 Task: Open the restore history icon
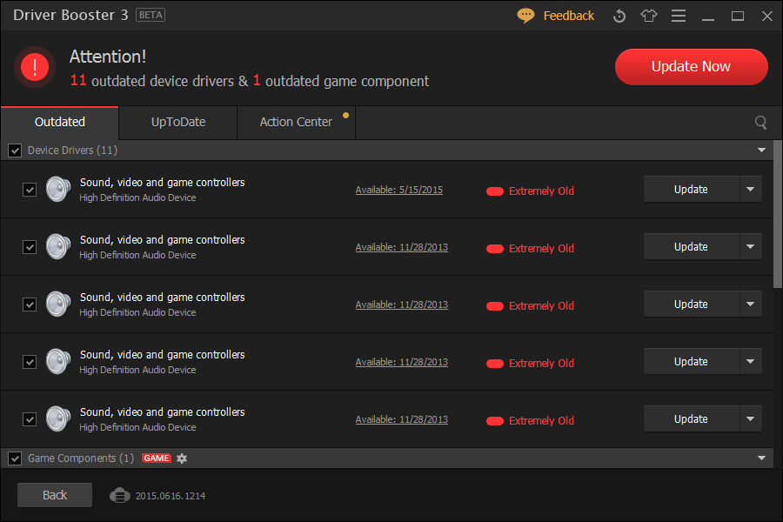619,16
